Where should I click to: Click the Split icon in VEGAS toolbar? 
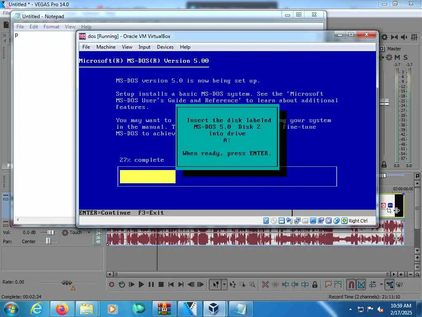click(305, 284)
